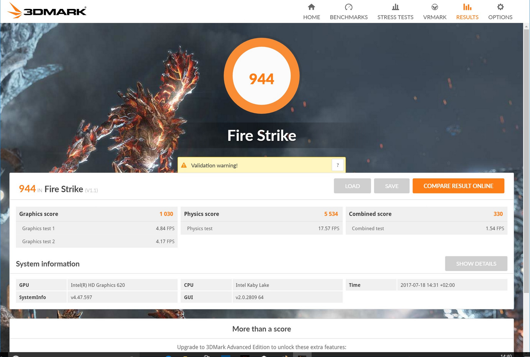Image resolution: width=530 pixels, height=357 pixels.
Task: Click the 3DMark logo
Action: 47,10
